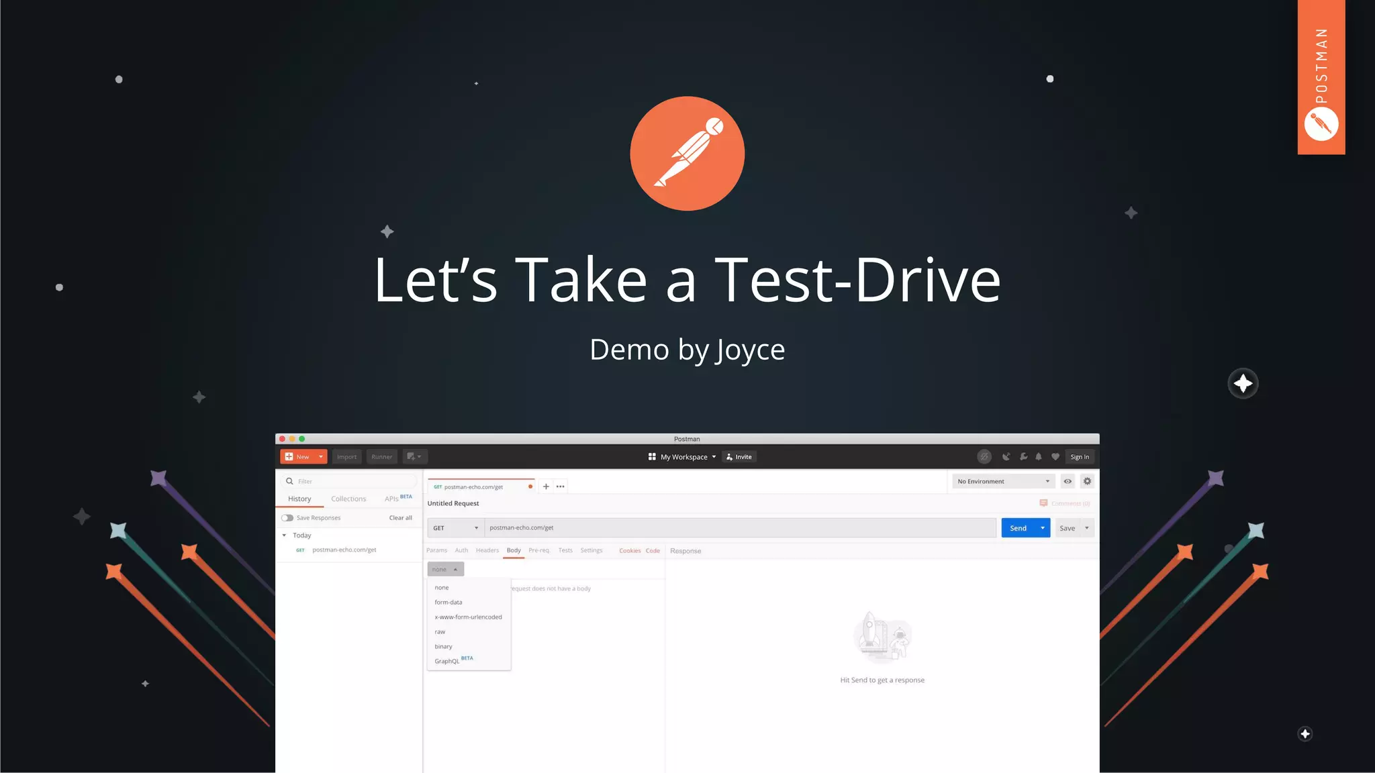Choose form-data body type
Image resolution: width=1375 pixels, height=773 pixels.
(469, 603)
